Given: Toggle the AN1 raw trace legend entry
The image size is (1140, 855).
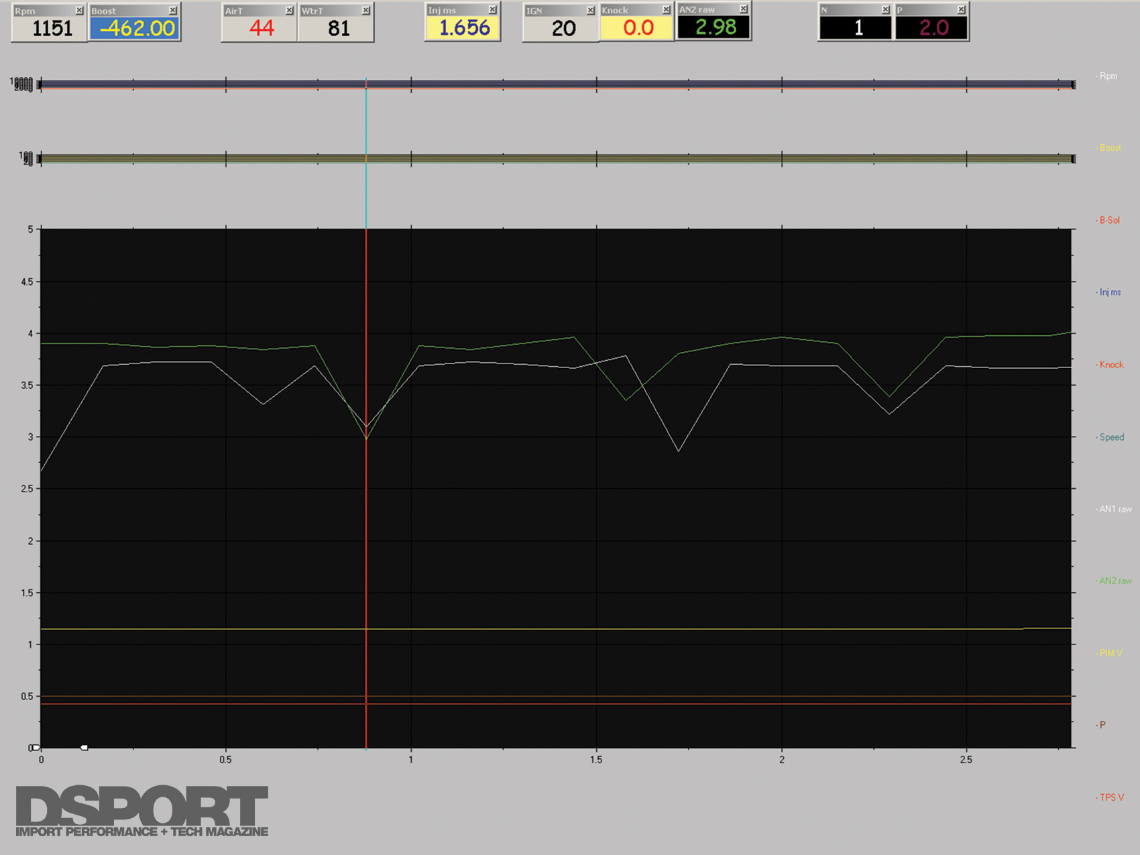Looking at the screenshot, I should [x=1115, y=509].
